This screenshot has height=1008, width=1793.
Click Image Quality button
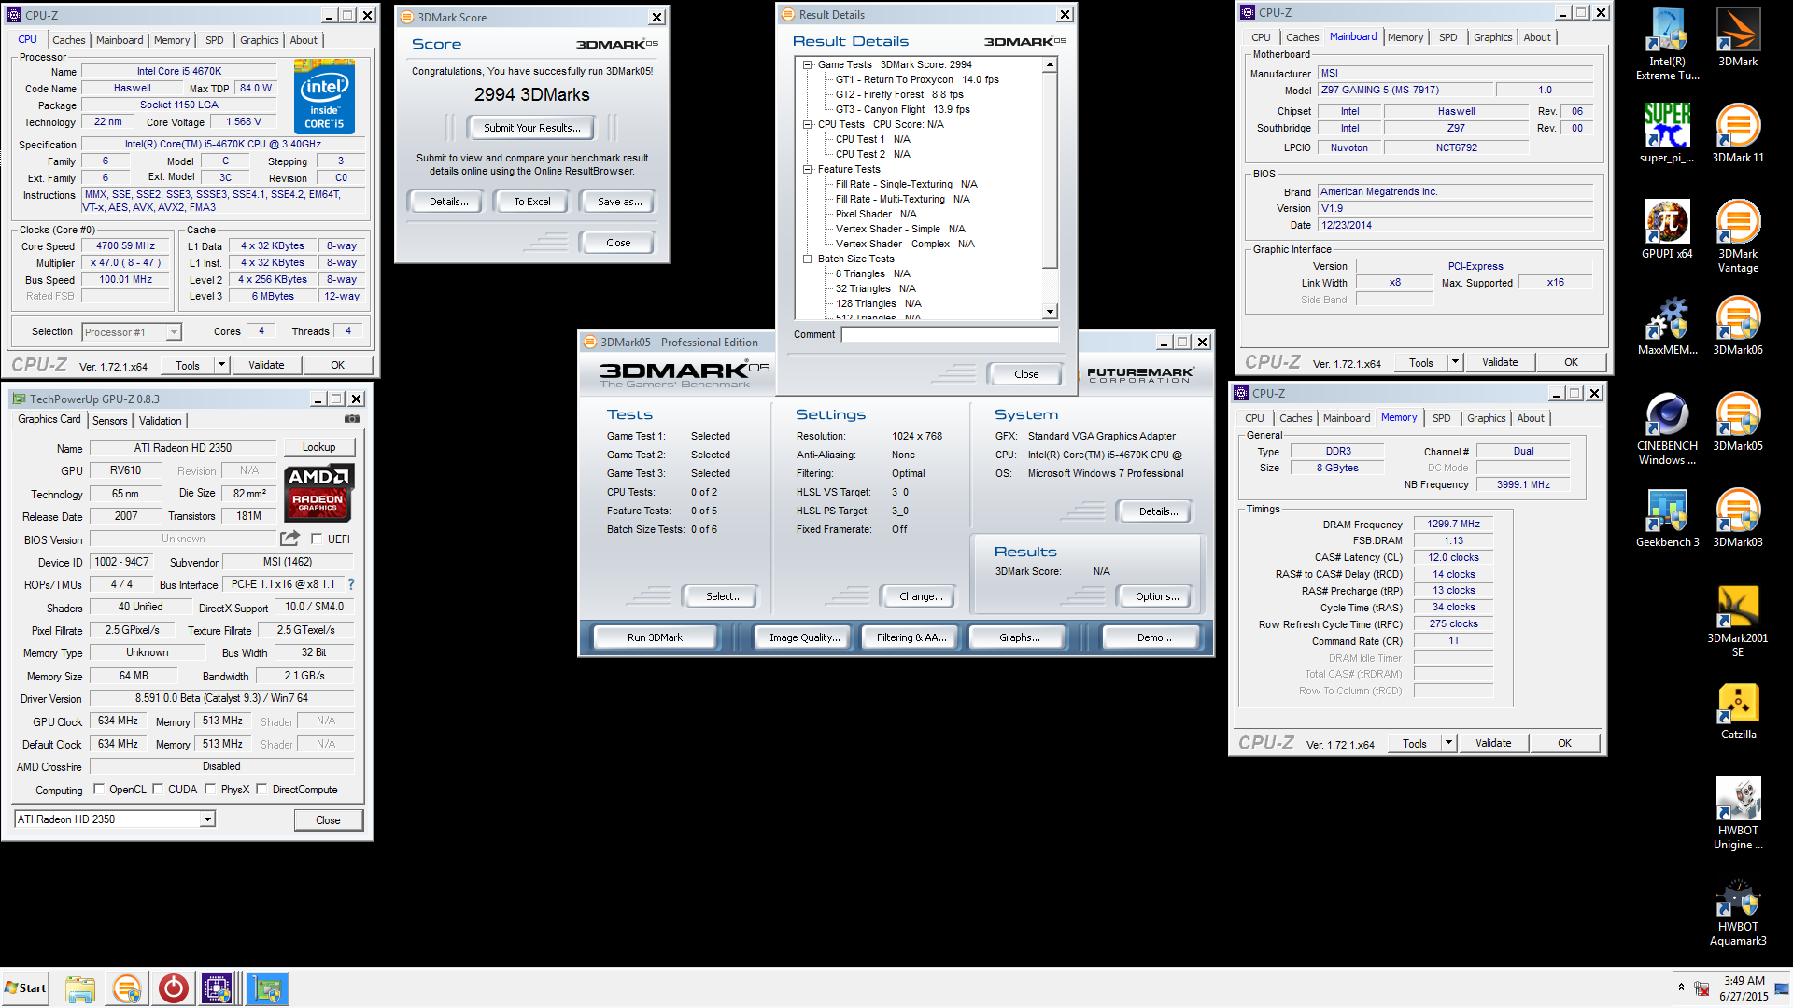[804, 637]
